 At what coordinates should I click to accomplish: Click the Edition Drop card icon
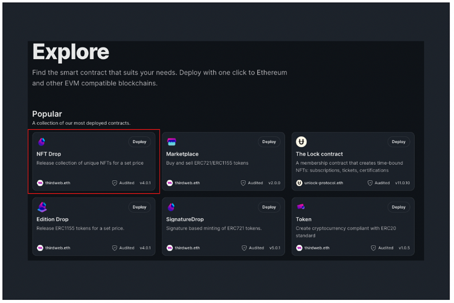[42, 207]
